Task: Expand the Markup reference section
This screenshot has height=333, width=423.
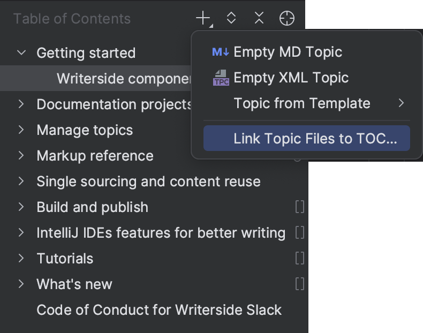Action: pos(21,156)
